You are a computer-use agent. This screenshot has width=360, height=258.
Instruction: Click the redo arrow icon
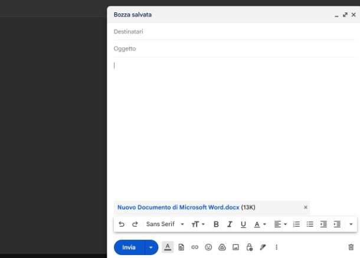pos(135,224)
